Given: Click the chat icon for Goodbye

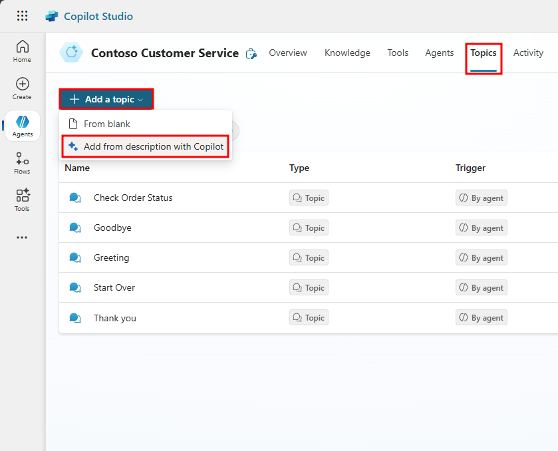Looking at the screenshot, I should (74, 227).
